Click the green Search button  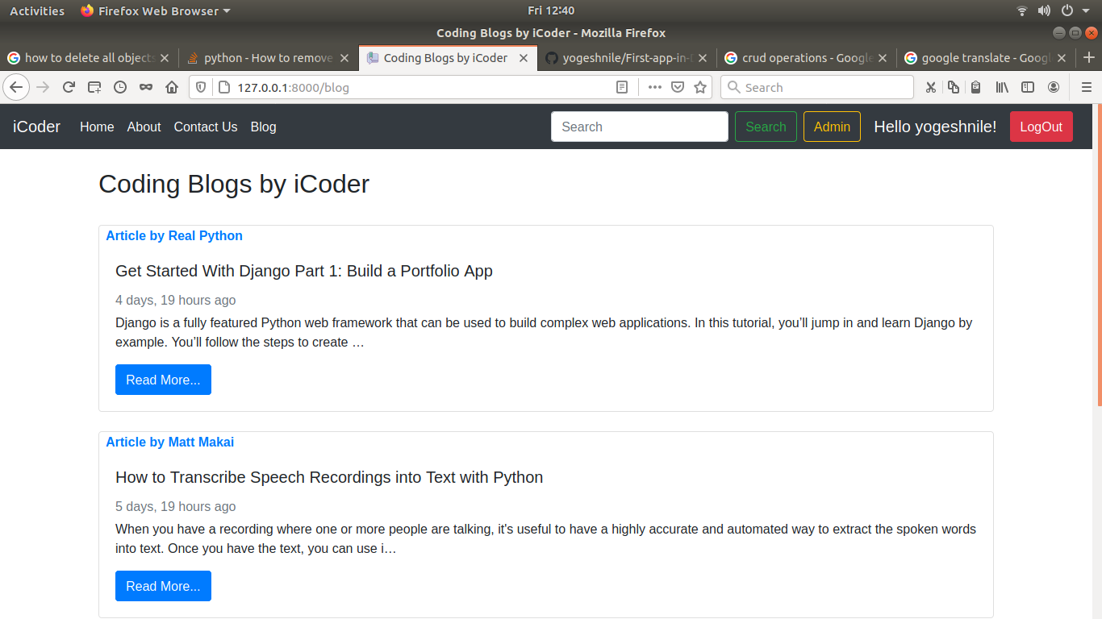[x=766, y=127]
